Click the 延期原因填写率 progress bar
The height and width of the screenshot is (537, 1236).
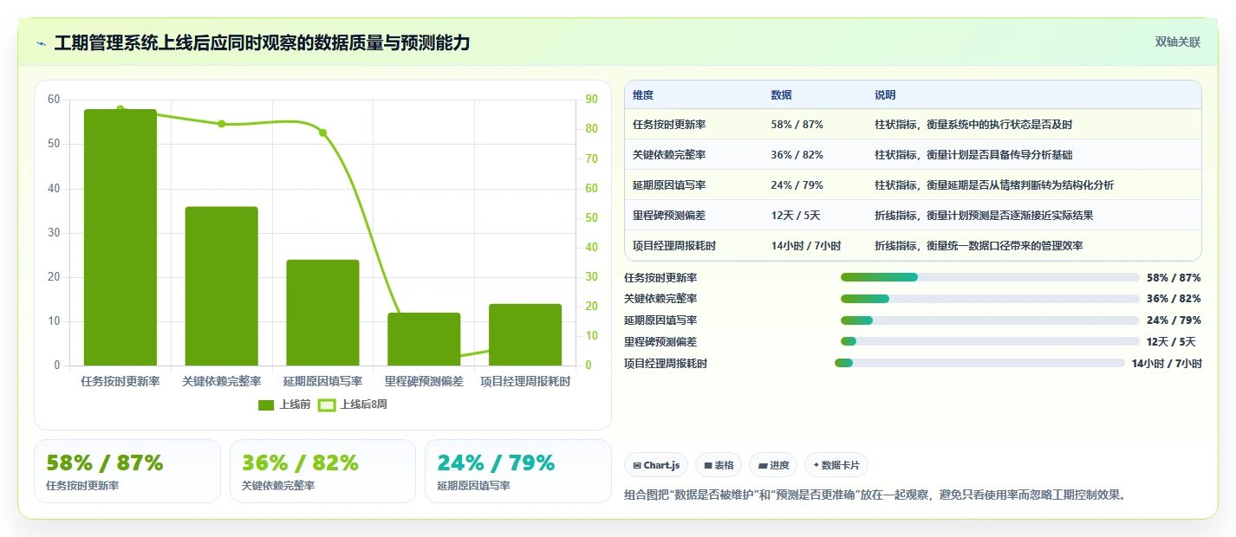pos(990,320)
